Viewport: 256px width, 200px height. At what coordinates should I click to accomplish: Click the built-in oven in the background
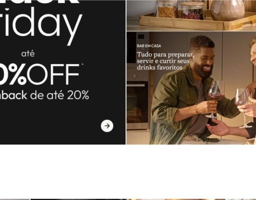click(x=138, y=105)
